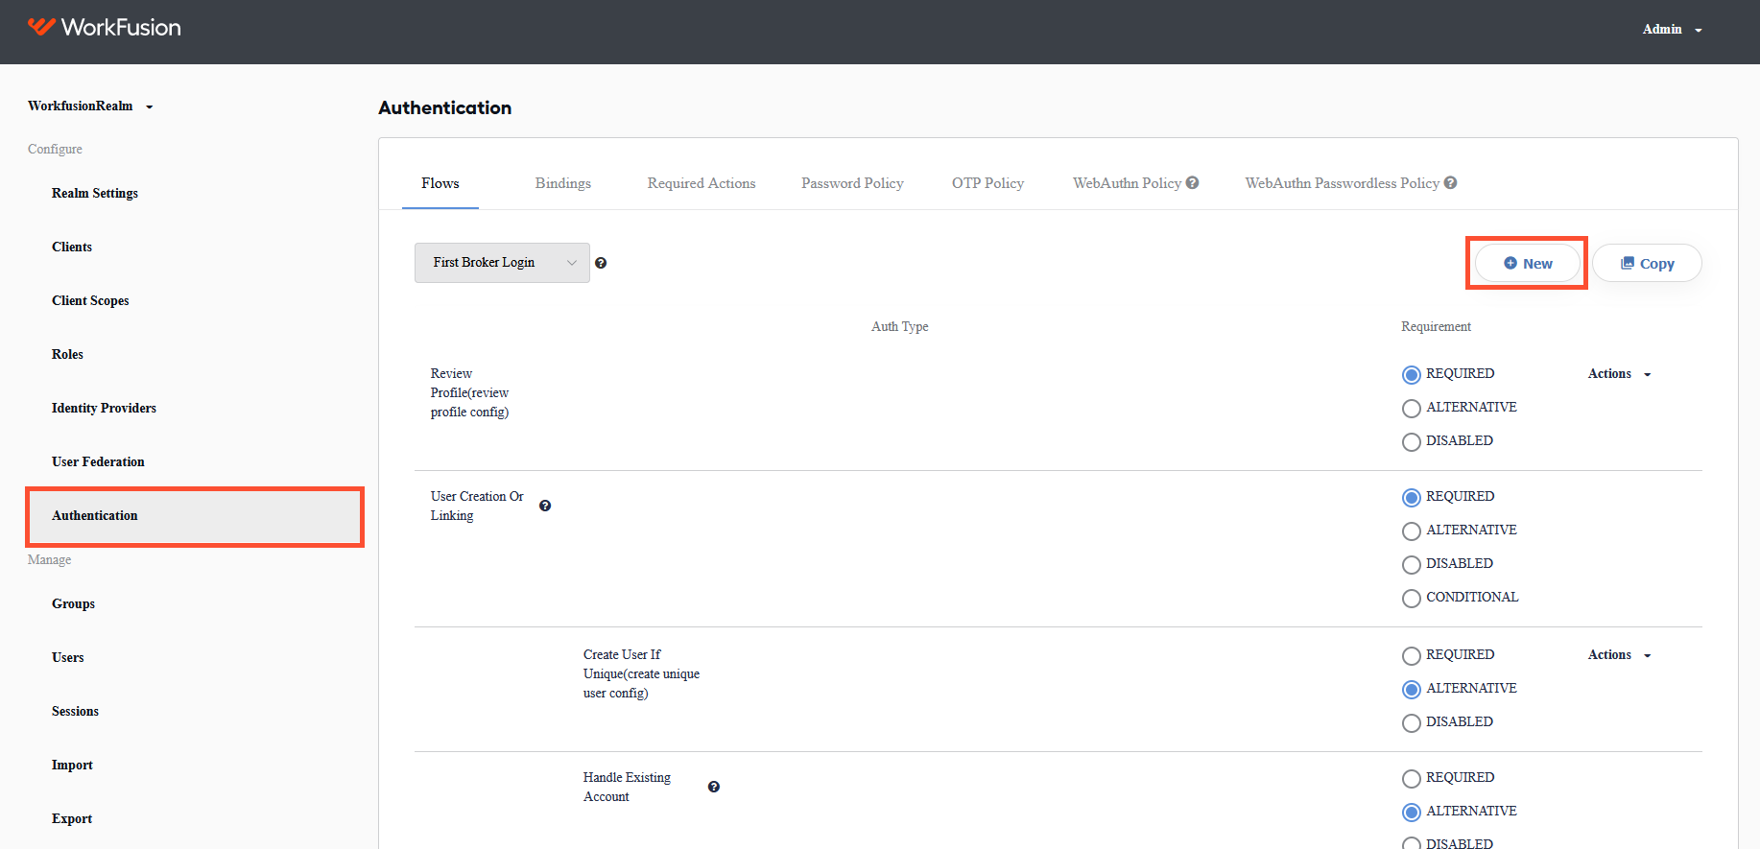This screenshot has height=849, width=1760.
Task: Select REQUIRED for User Creation Or Linking
Action: (1411, 497)
